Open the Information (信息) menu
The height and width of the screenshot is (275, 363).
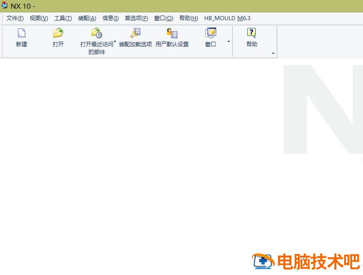click(x=111, y=18)
